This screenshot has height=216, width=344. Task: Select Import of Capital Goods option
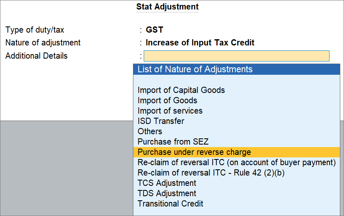point(181,90)
